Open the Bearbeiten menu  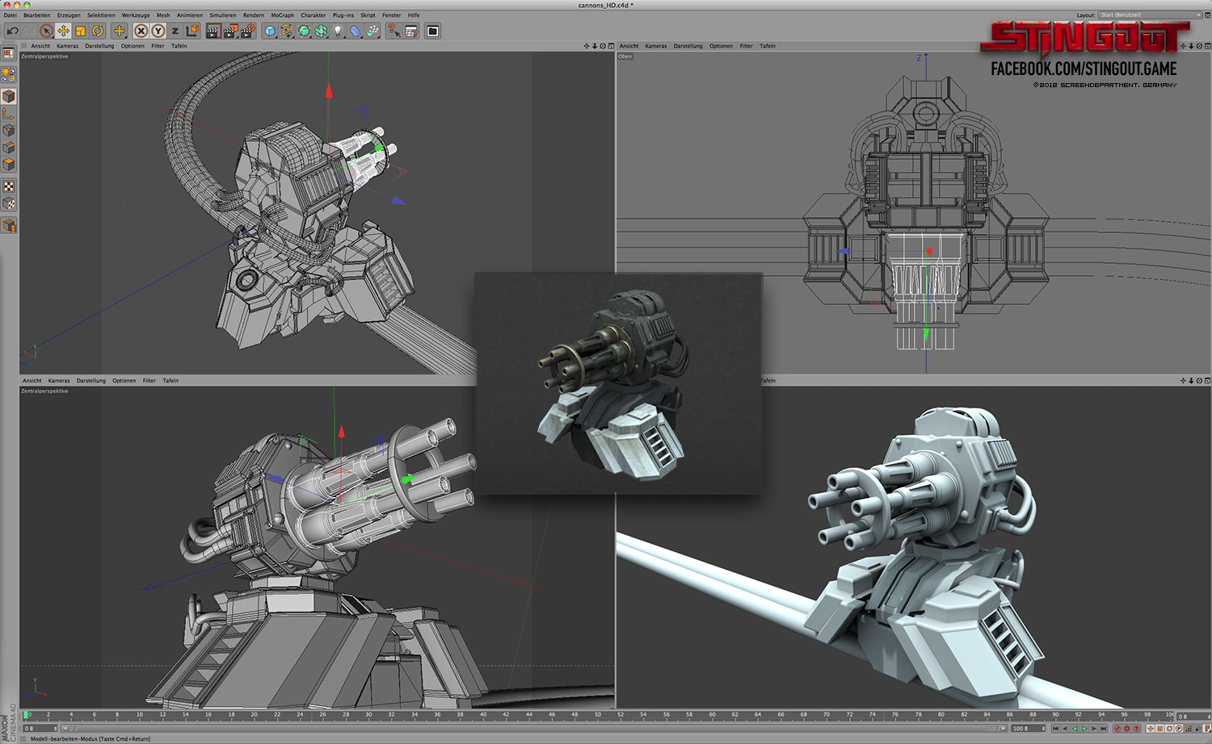(x=36, y=15)
